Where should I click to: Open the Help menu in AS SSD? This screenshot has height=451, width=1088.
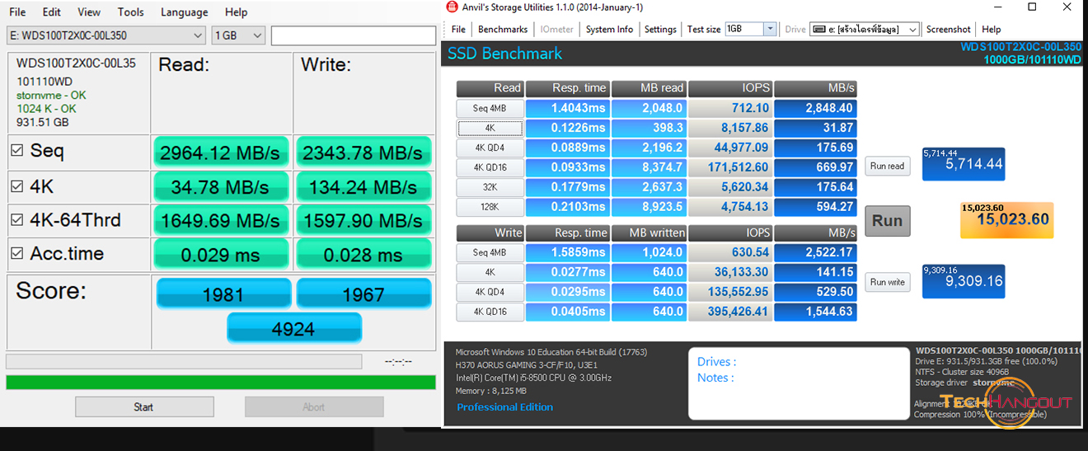pyautogui.click(x=236, y=12)
